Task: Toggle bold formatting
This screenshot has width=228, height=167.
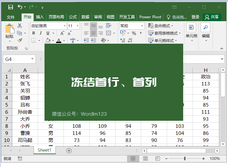Action: [34, 33]
